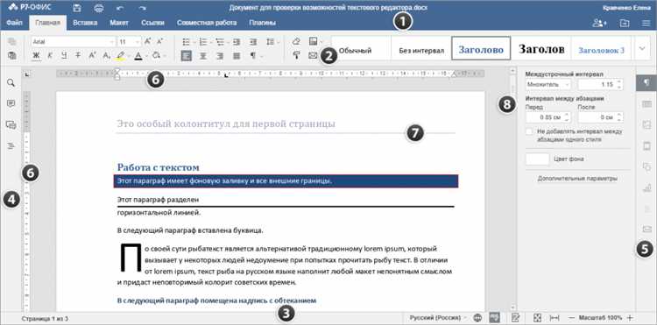Align paragraph to the right
This screenshot has height=325, width=657.
point(220,55)
